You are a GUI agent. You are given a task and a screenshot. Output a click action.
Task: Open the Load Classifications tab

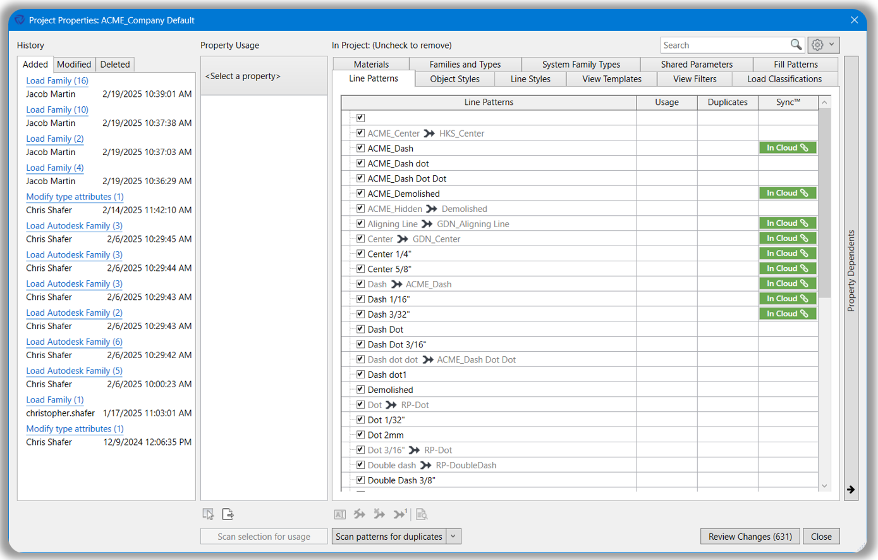pyautogui.click(x=784, y=79)
